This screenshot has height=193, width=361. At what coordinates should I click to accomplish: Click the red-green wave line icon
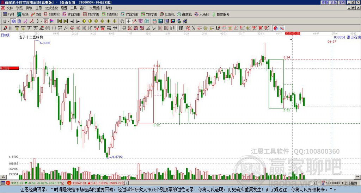point(134,21)
